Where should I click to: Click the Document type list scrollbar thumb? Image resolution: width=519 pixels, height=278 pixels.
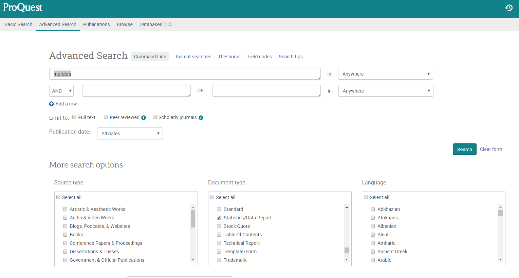click(x=347, y=250)
